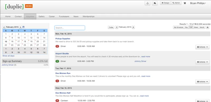Open the News page
211x102 pixels.
tap(76, 16)
